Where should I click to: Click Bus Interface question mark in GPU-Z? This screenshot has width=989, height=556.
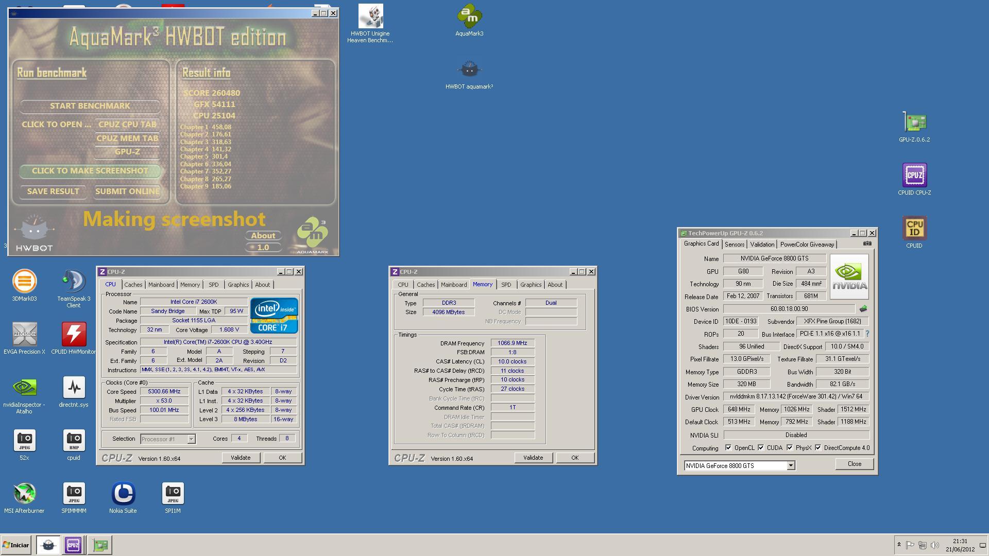[867, 334]
